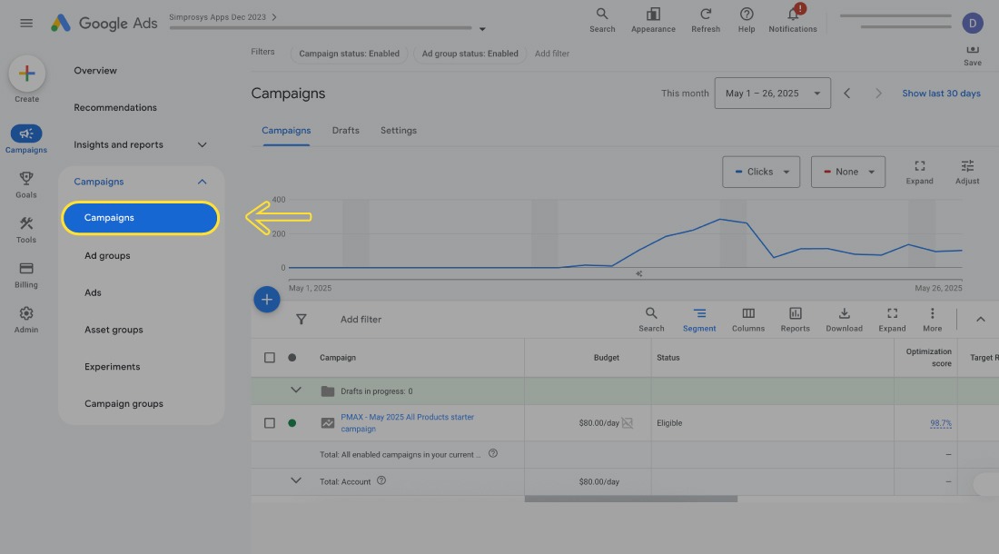Open 98.7% optimization score link
Screen dimensions: 999x554
pos(940,423)
